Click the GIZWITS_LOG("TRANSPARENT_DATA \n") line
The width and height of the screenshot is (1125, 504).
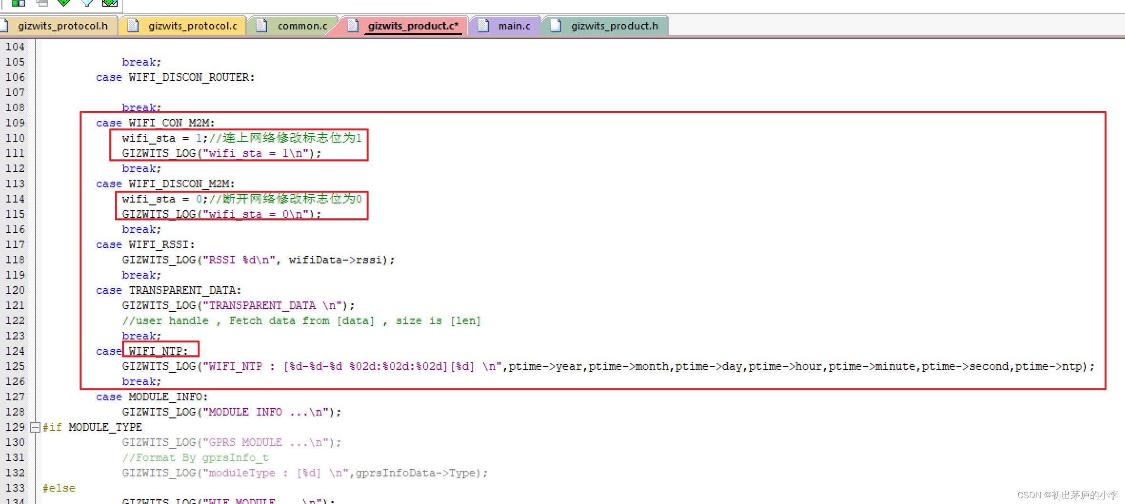(x=239, y=305)
